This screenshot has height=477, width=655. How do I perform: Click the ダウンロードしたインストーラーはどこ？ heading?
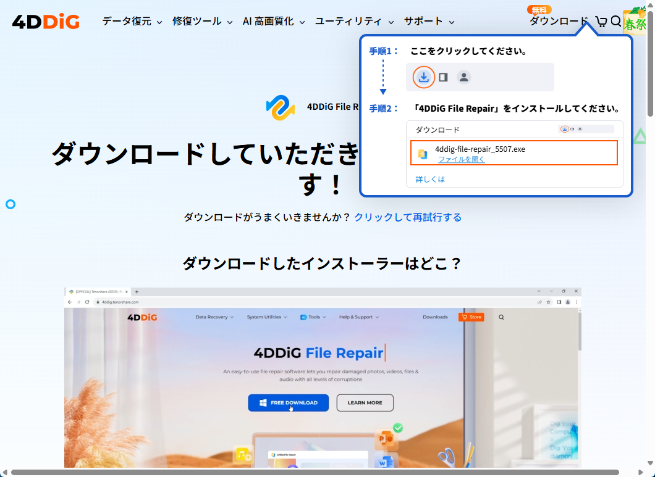coord(322,263)
